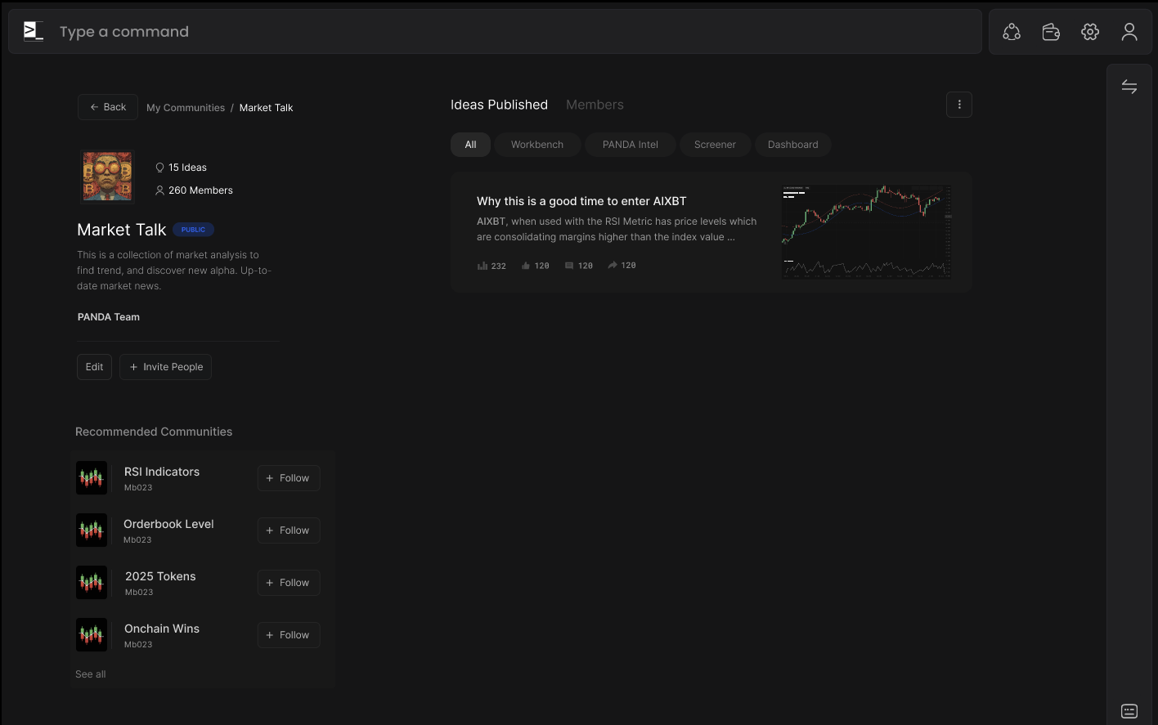Click the Orderbook Level community avatar
This screenshot has height=725, width=1158.
(92, 530)
